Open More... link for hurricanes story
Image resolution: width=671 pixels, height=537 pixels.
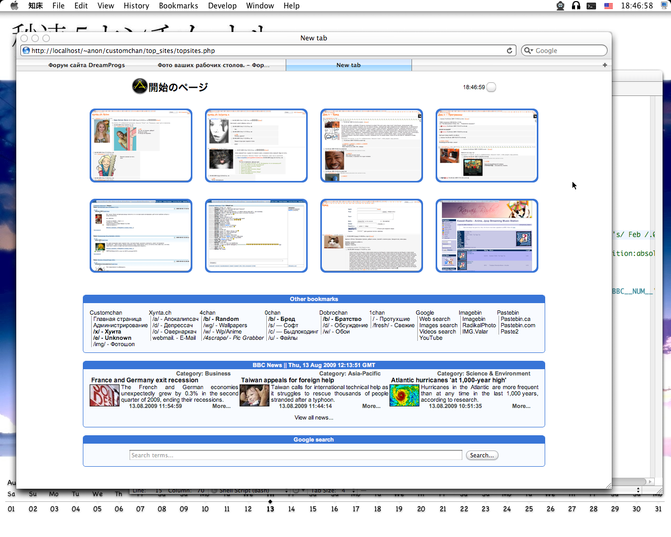(521, 406)
